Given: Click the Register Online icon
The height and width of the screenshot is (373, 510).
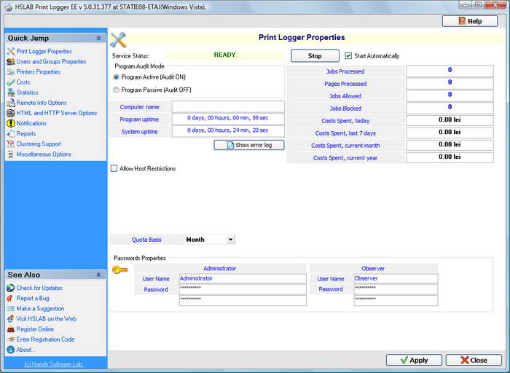Looking at the screenshot, I should pyautogui.click(x=11, y=329).
